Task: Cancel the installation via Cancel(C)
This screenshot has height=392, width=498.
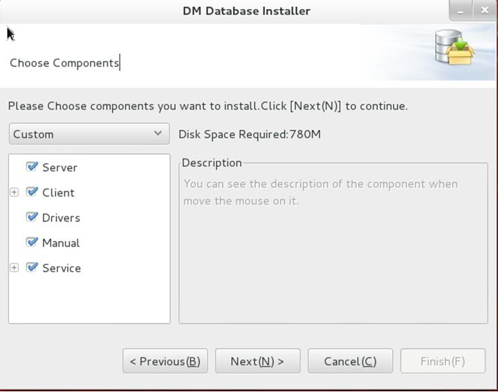Action: click(x=350, y=361)
